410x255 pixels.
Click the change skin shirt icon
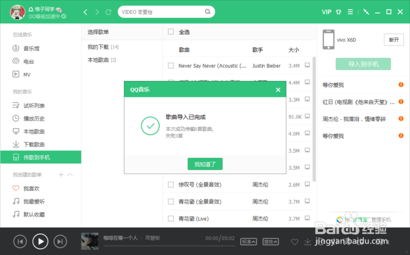pyautogui.click(x=338, y=12)
